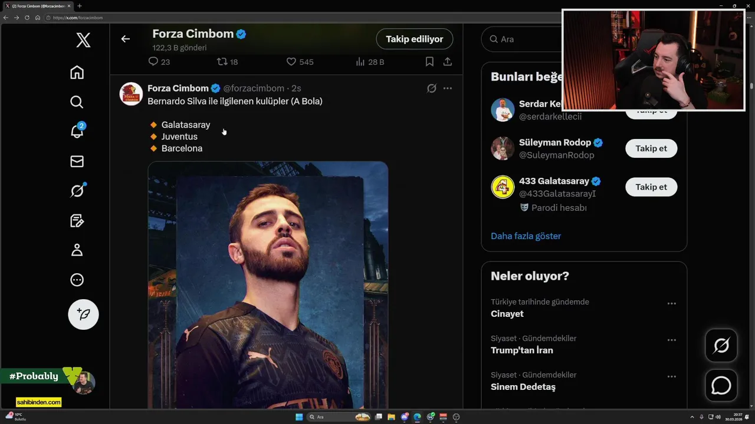Follow 433 Galatasaray with Takip et

pyautogui.click(x=651, y=187)
